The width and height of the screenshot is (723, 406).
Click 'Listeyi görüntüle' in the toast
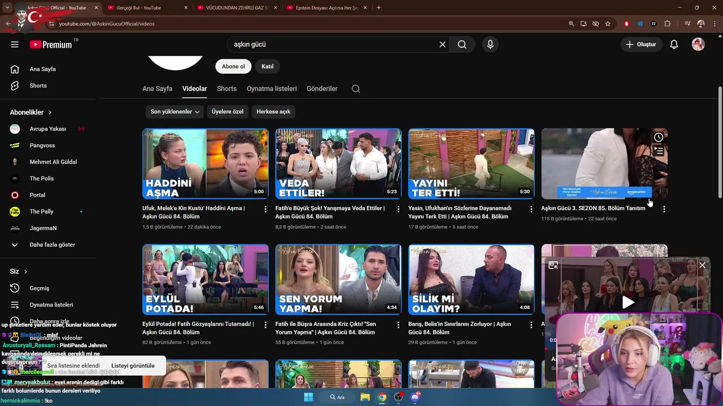pos(133,365)
